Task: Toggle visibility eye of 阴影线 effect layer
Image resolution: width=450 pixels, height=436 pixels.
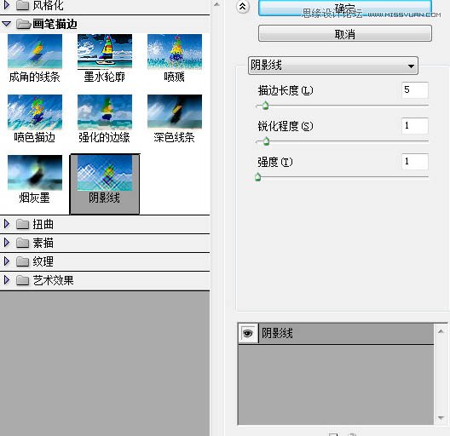Action: 248,333
